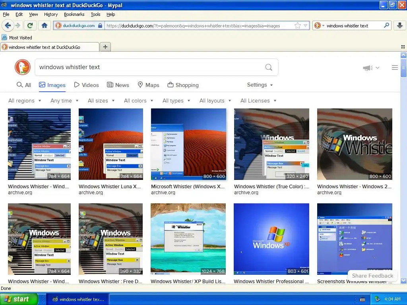Open the search engine selector dropdown
The image size is (407, 305).
(319, 26)
